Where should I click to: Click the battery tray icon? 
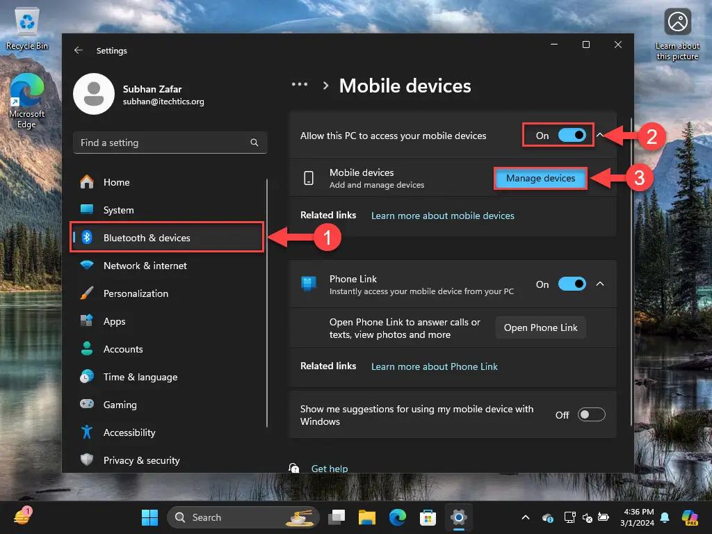[604, 517]
